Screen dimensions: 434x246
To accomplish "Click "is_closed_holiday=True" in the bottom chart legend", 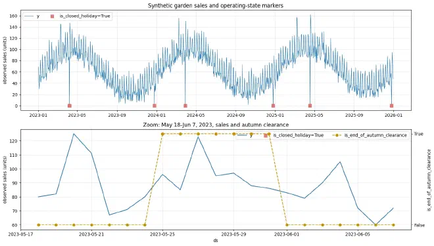I will pyautogui.click(x=299, y=135).
